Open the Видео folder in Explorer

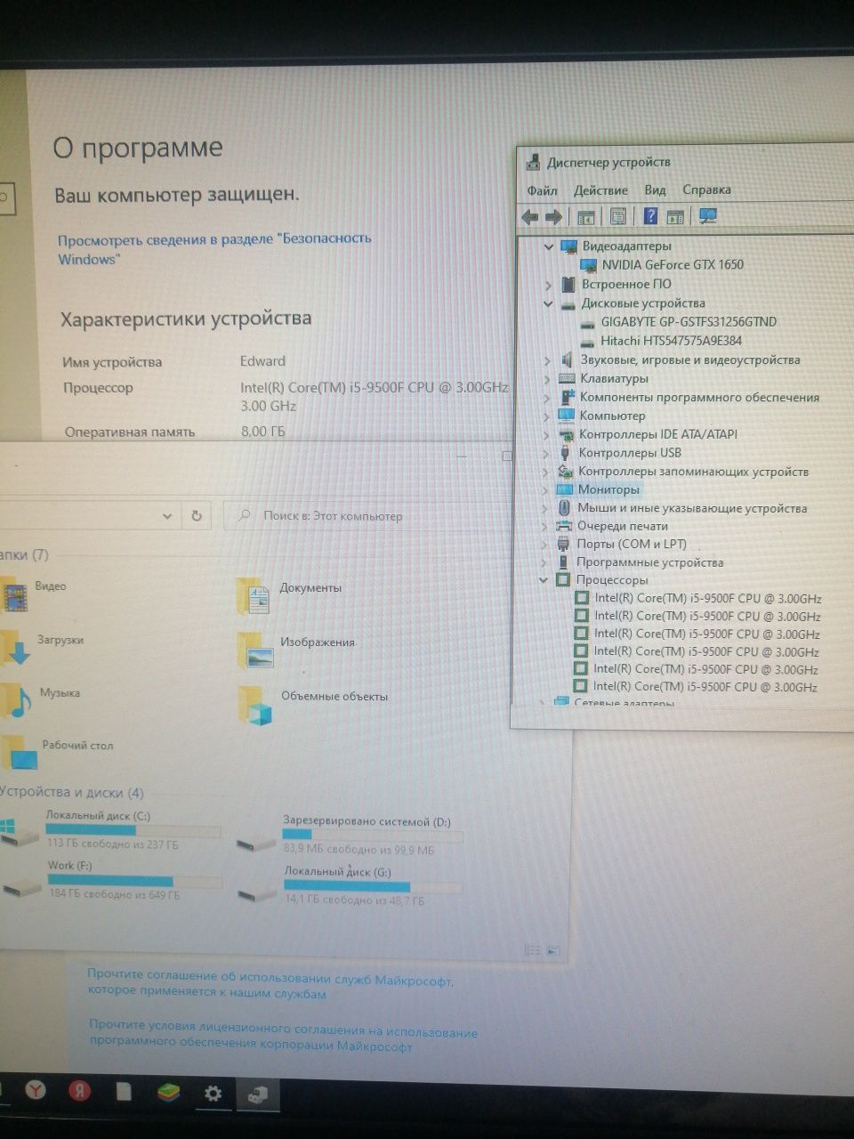point(34,594)
